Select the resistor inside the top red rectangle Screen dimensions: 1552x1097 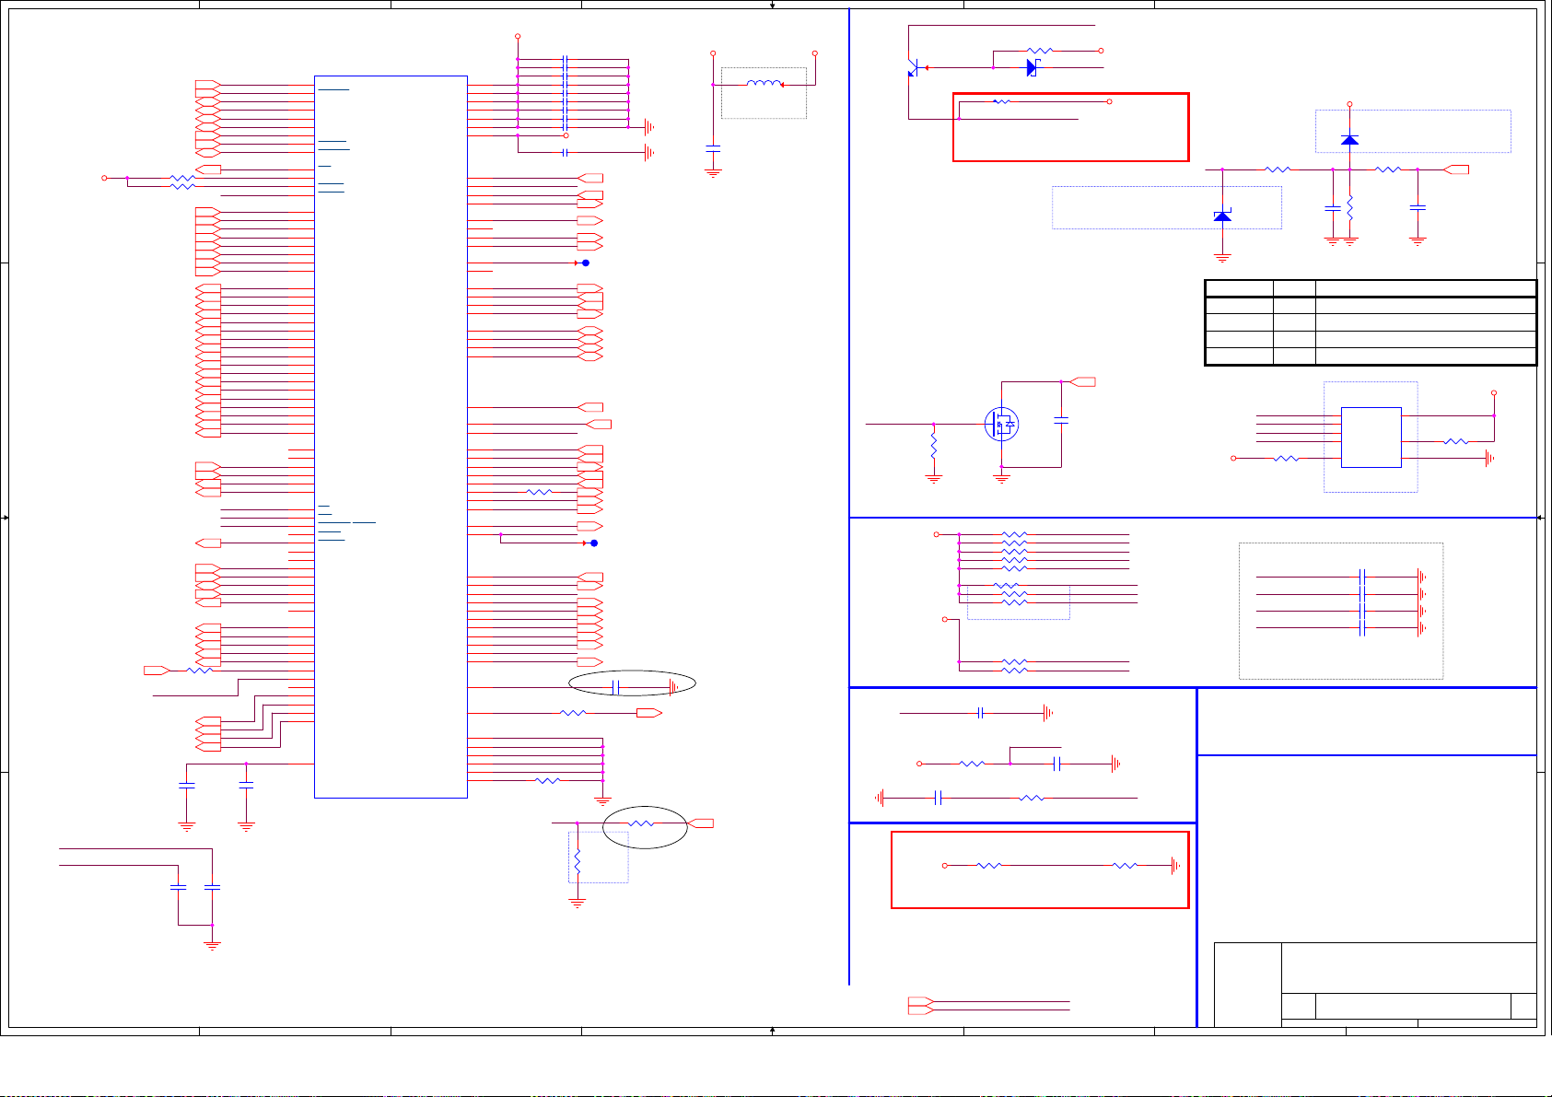click(1001, 101)
